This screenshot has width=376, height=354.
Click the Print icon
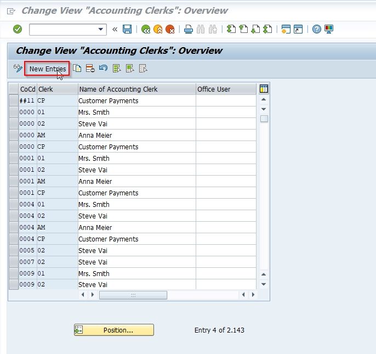(189, 29)
